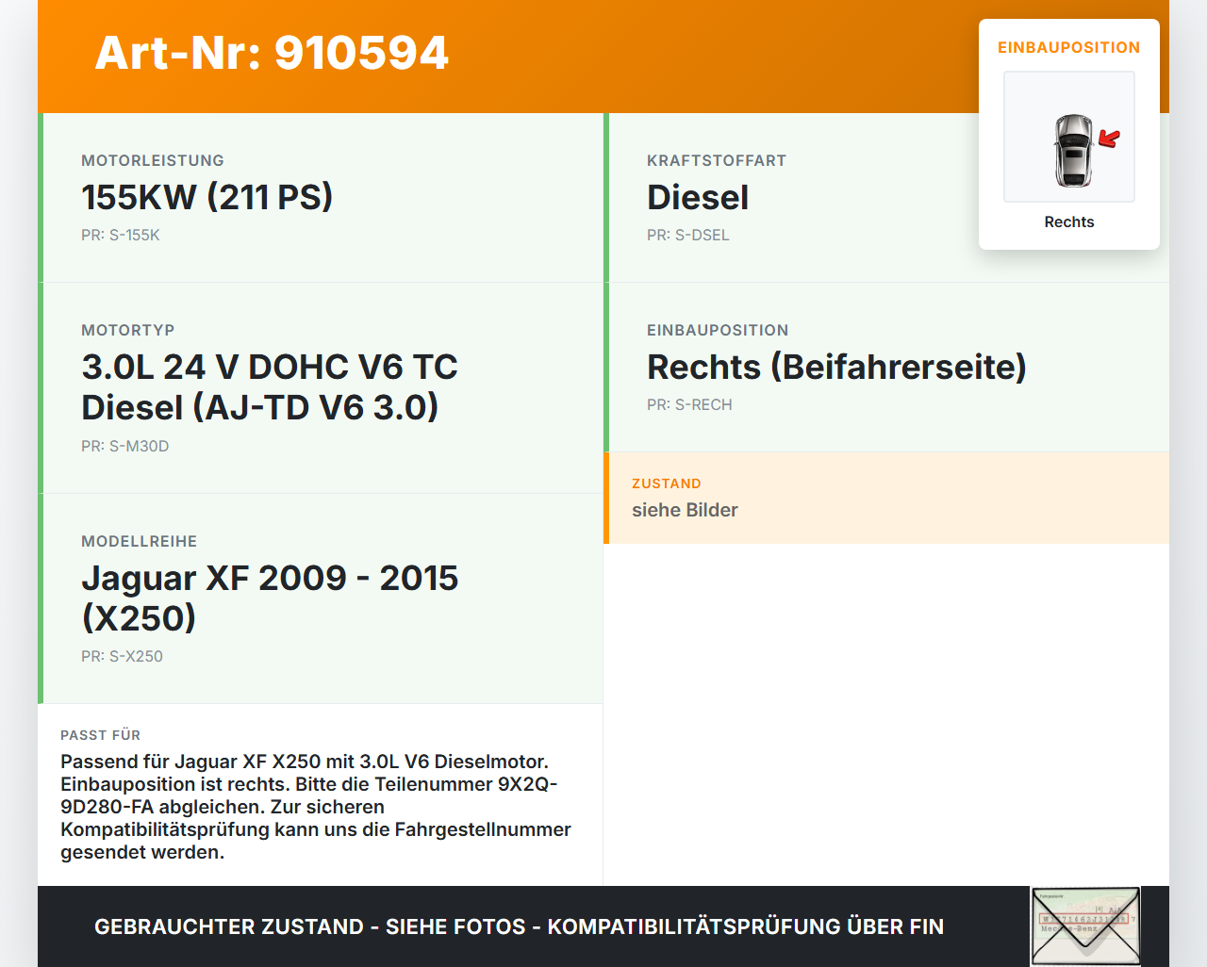
Task: Click the 'siehe Bilder' condition text
Action: (685, 510)
